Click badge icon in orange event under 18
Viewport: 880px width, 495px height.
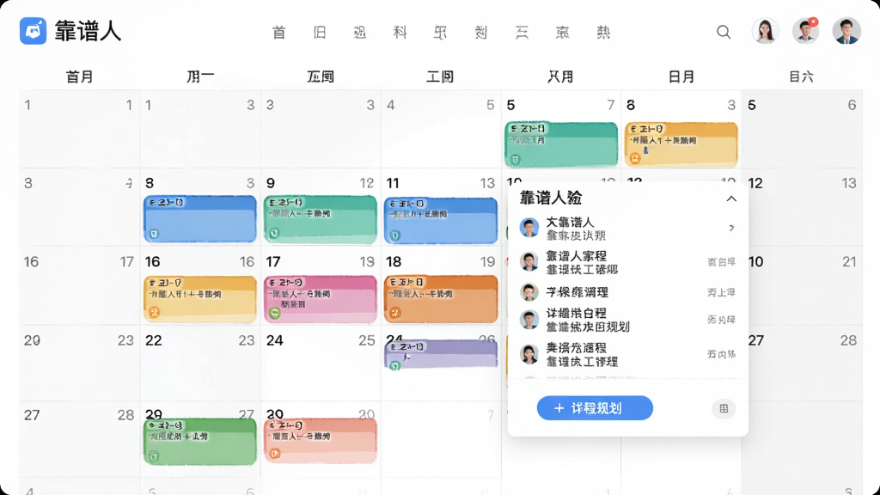[x=395, y=313]
